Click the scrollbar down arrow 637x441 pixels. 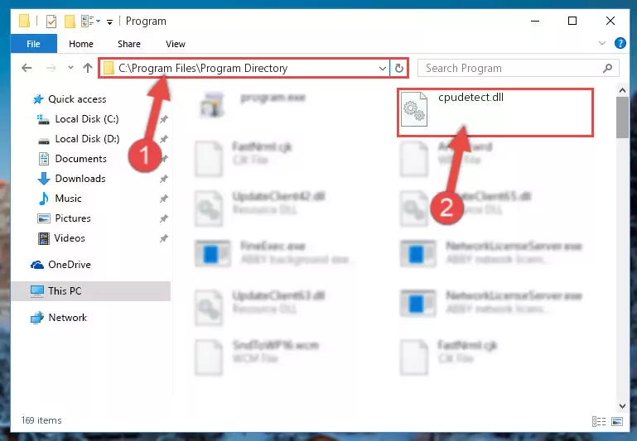622,406
